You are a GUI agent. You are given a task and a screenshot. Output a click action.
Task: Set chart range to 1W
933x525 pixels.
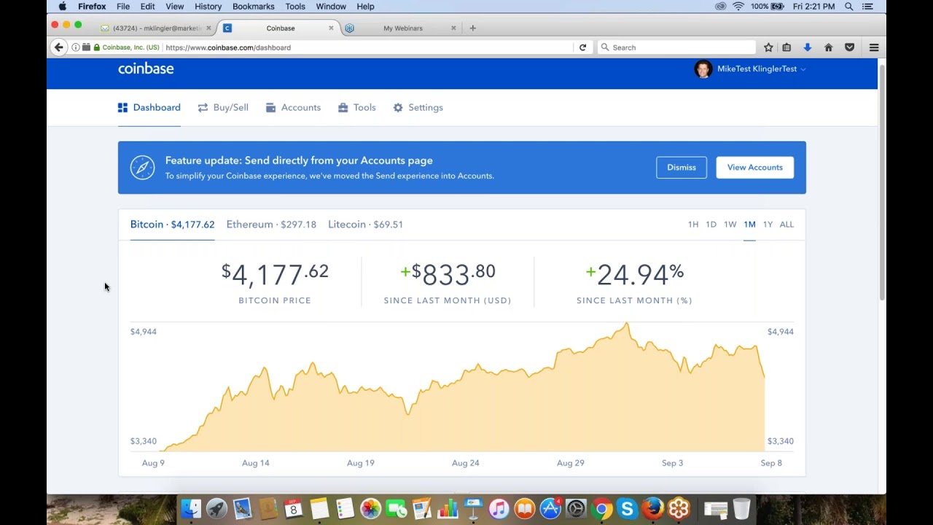730,225
